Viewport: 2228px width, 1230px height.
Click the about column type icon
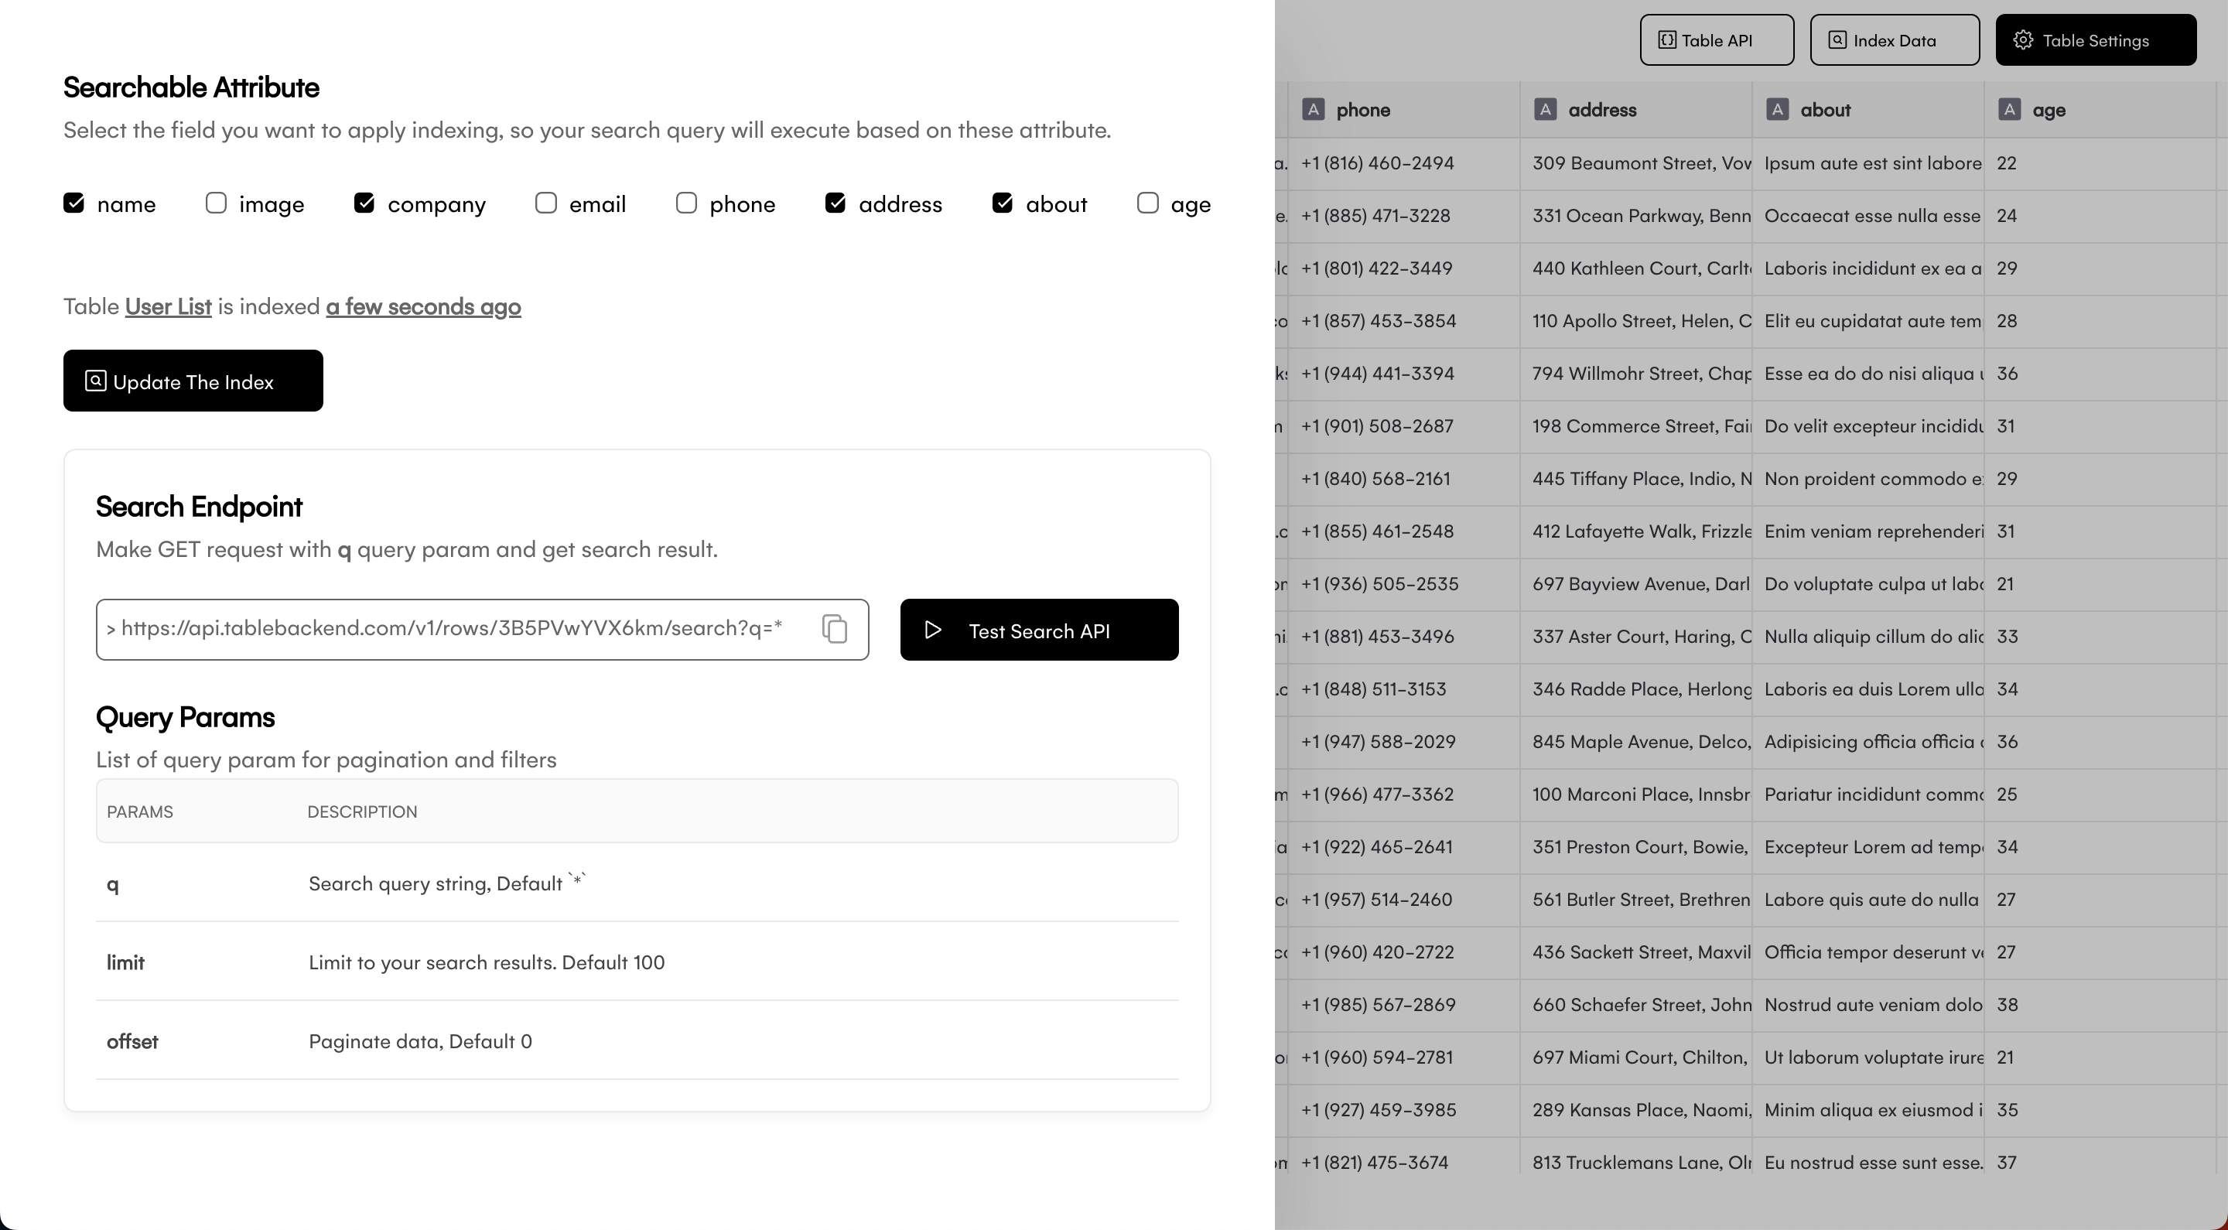1776,110
